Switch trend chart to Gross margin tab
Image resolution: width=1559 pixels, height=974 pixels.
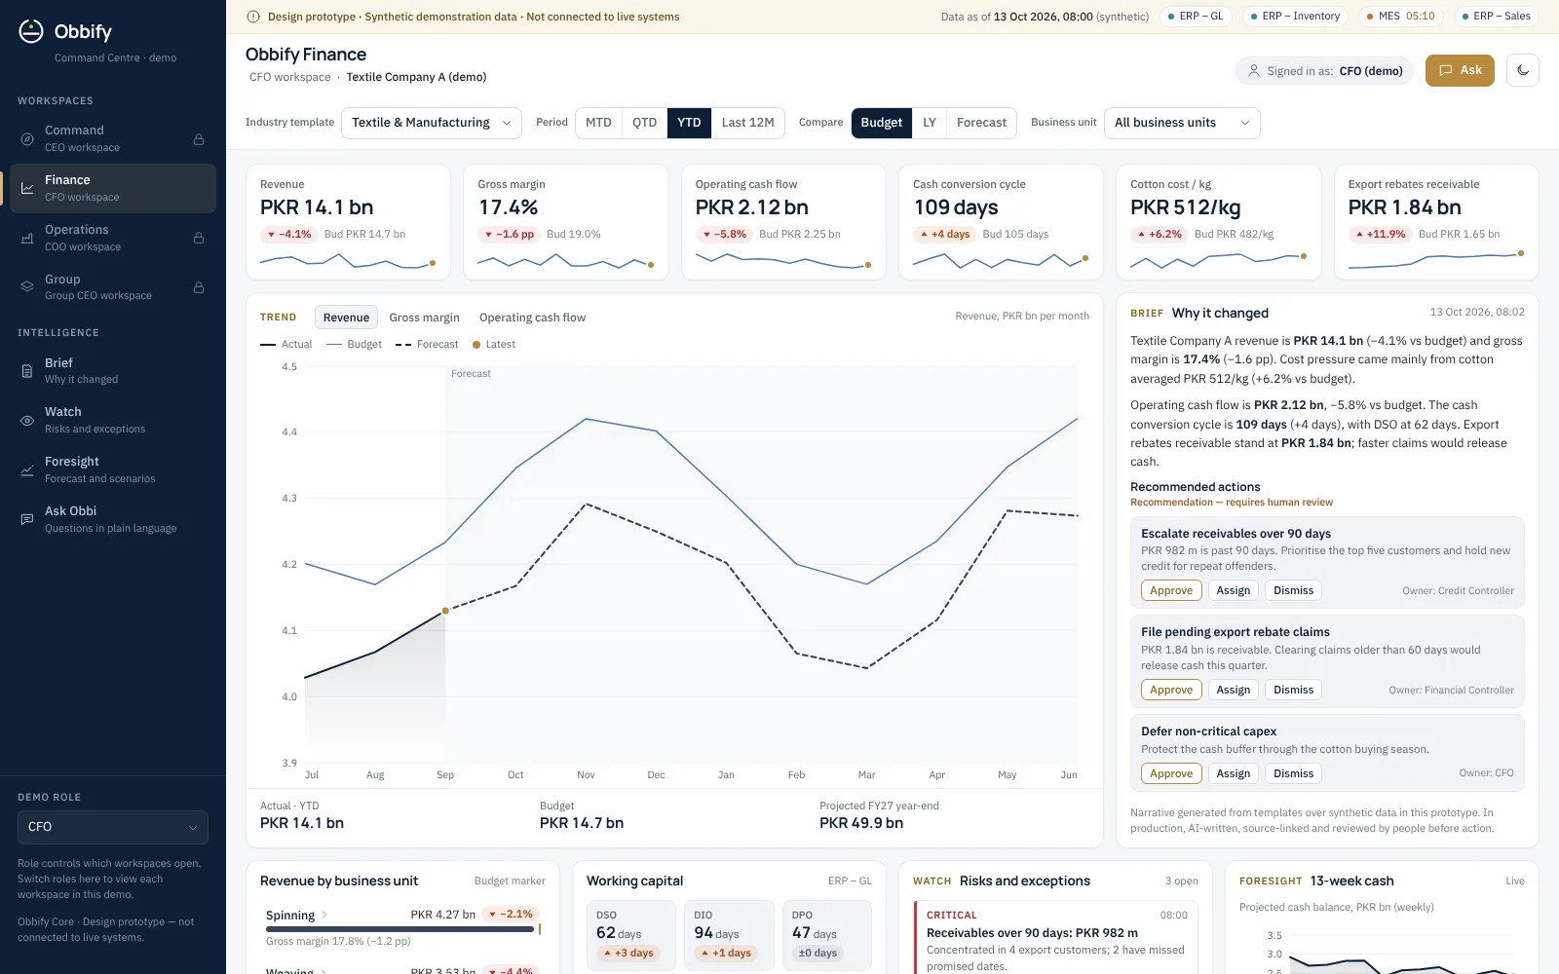click(x=424, y=318)
